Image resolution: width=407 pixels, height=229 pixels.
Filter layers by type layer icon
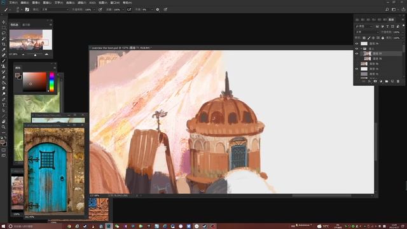pyautogui.click(x=387, y=26)
